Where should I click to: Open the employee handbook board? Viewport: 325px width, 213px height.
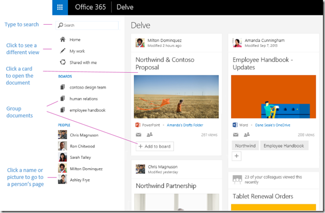click(87, 110)
